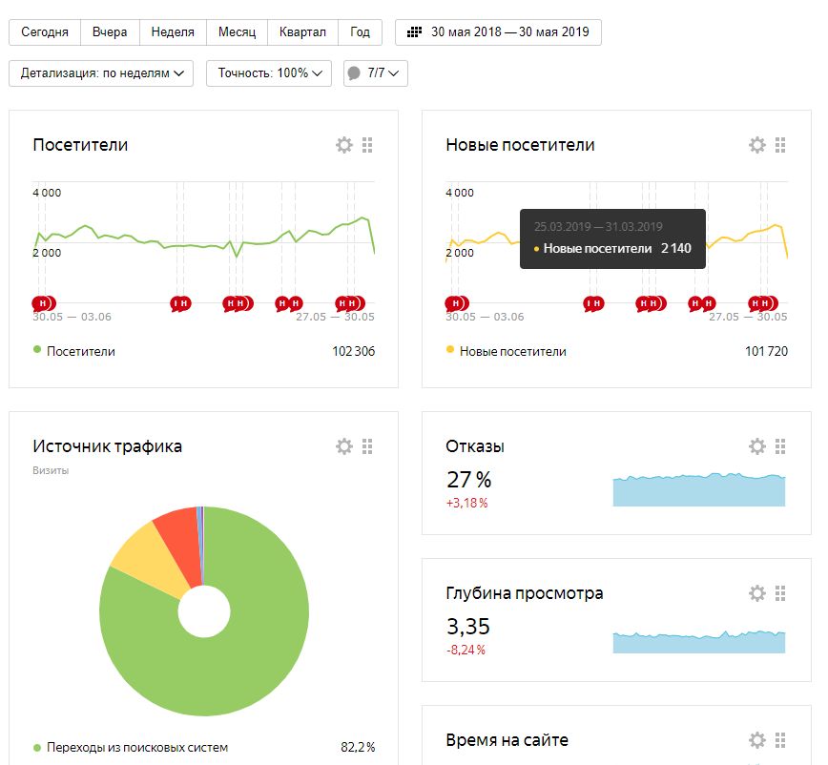Screen dimensions: 828x765
Task: Click drag handle on Посетители widget
Action: (x=367, y=145)
